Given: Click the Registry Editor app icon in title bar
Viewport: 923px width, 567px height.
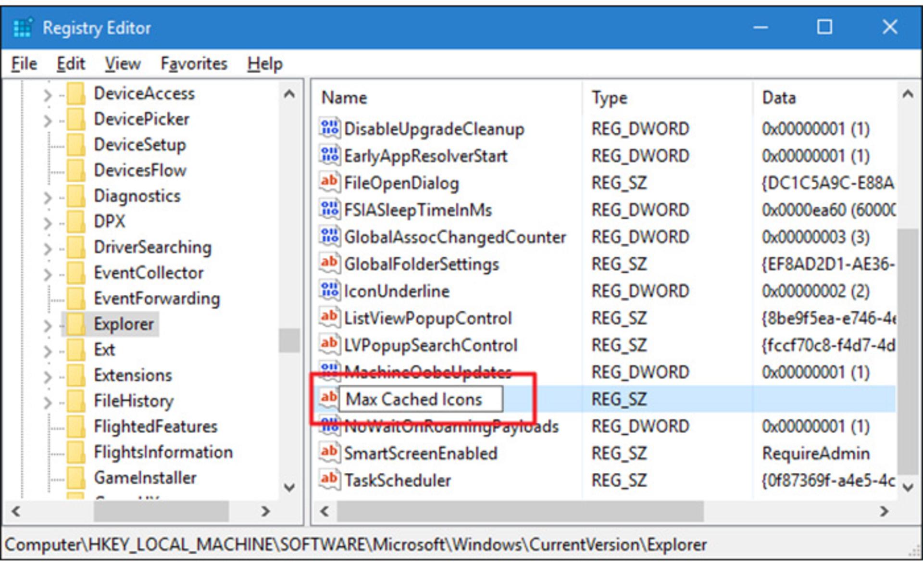Looking at the screenshot, I should click(23, 27).
